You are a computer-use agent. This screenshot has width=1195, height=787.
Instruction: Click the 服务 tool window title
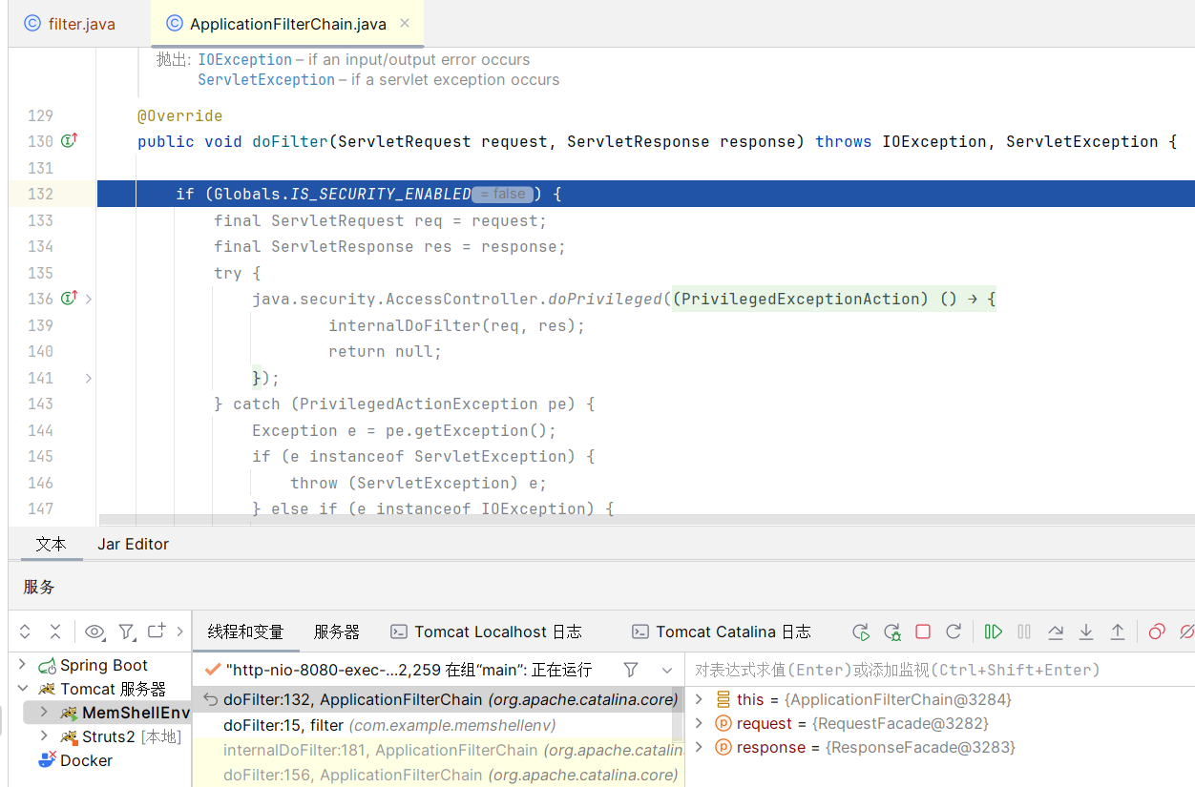(x=39, y=587)
